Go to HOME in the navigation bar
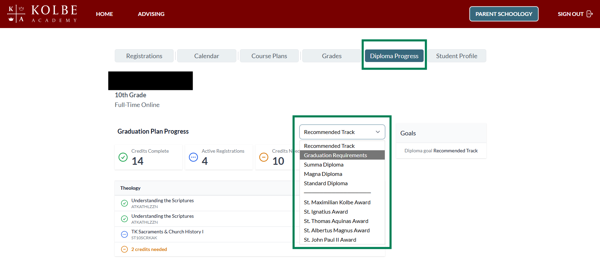The height and width of the screenshot is (260, 600). (x=104, y=14)
